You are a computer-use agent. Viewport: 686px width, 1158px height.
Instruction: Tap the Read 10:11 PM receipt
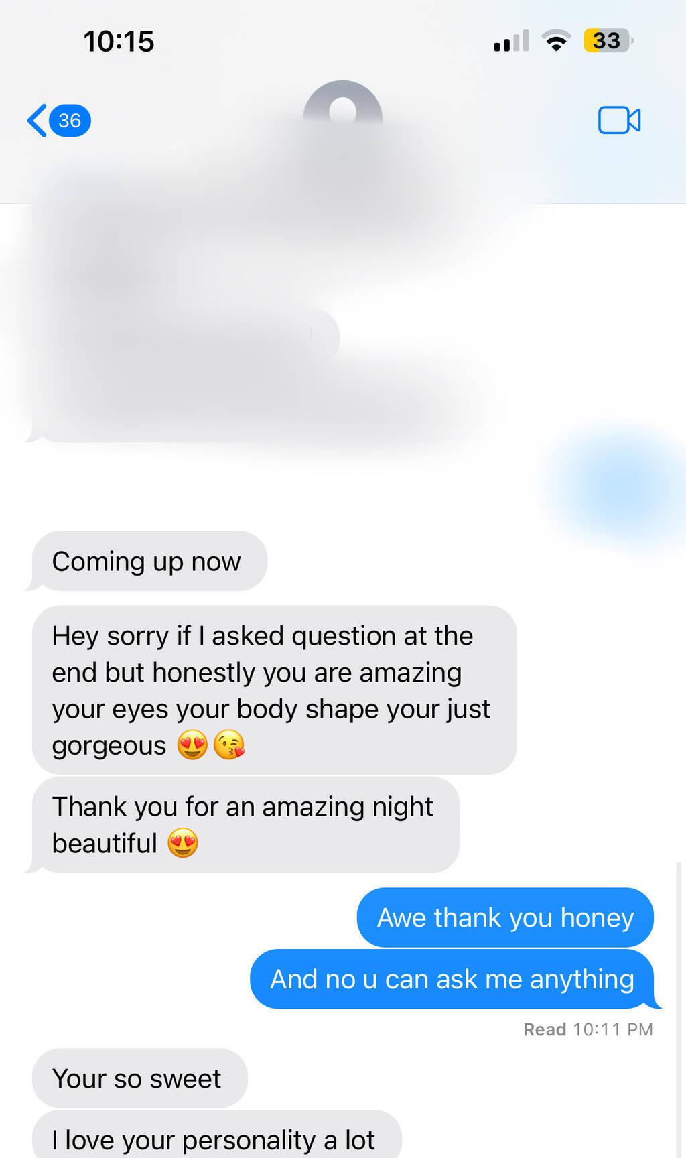click(x=588, y=1029)
